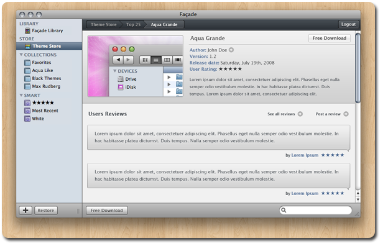Select Aqua Grande breadcrumb
Screen dimensions: 383x246
pos(164,25)
